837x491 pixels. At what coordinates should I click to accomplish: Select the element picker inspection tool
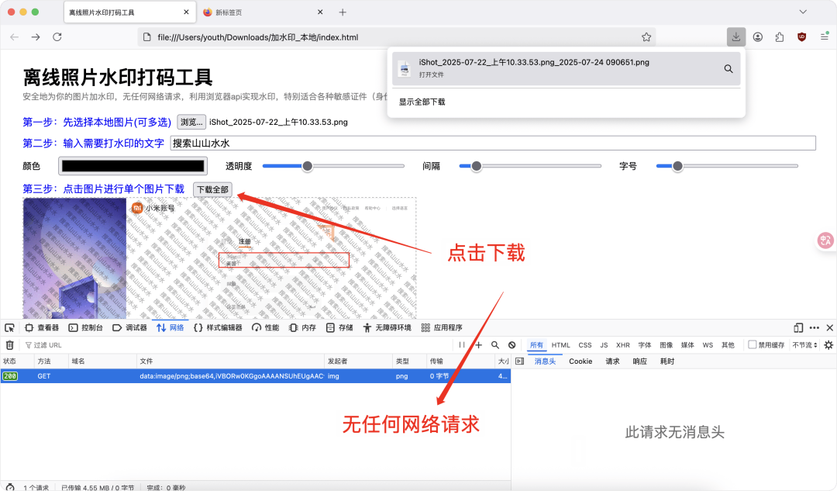[x=10, y=327]
